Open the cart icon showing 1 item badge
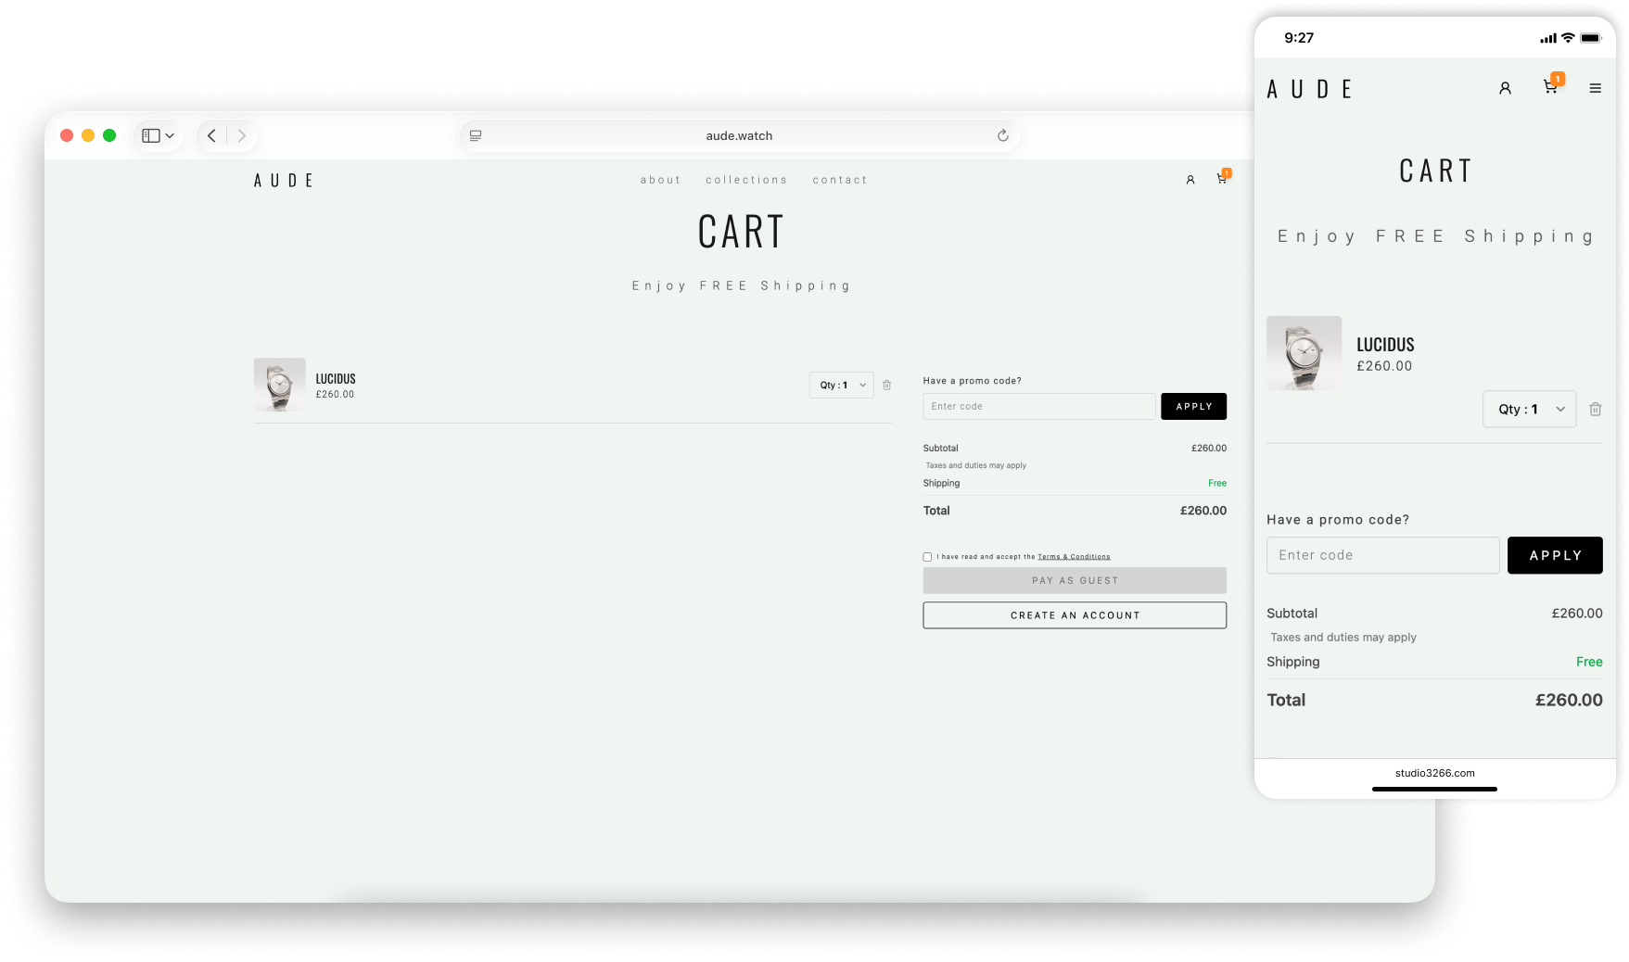Viewport: 1629px width, 962px height. coord(1220,180)
